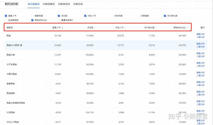
Task: Enable the 在线商品数 checkbox
Action: [x=6, y=20]
